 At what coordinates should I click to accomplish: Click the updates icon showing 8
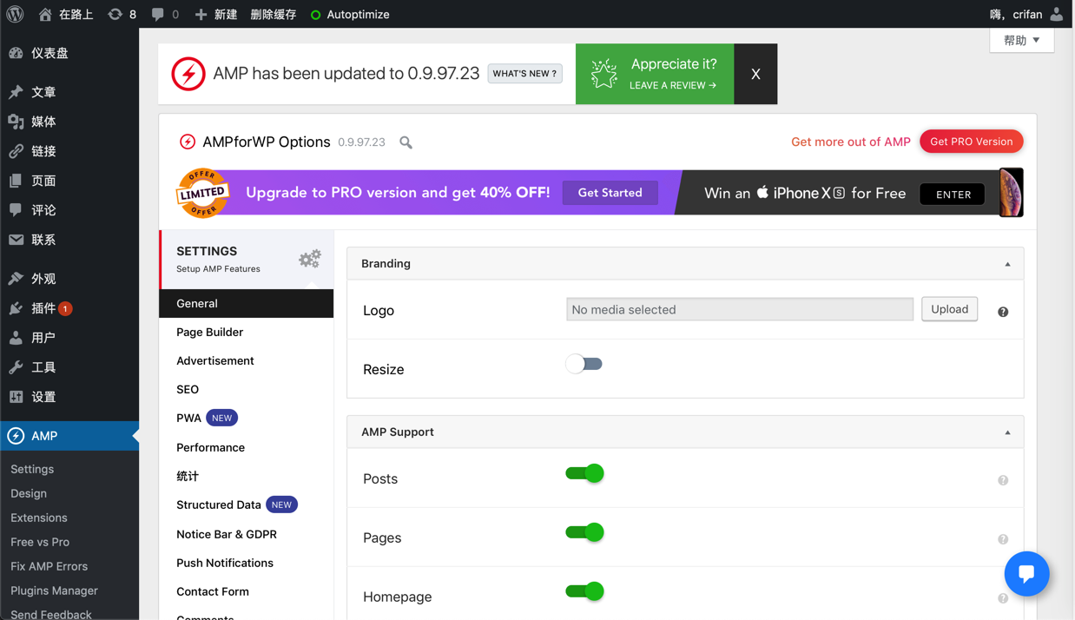(x=115, y=14)
